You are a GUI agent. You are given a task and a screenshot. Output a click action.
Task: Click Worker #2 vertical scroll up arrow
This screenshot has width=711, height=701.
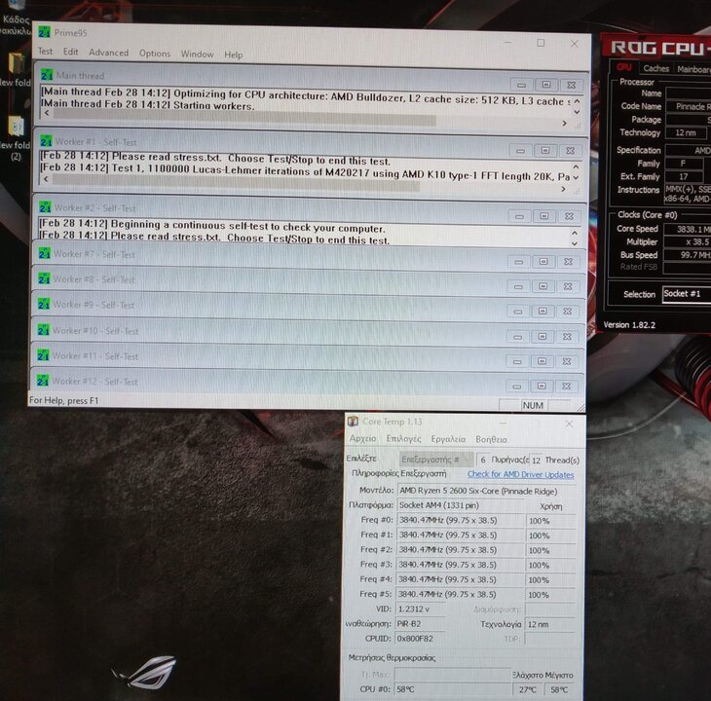(575, 233)
